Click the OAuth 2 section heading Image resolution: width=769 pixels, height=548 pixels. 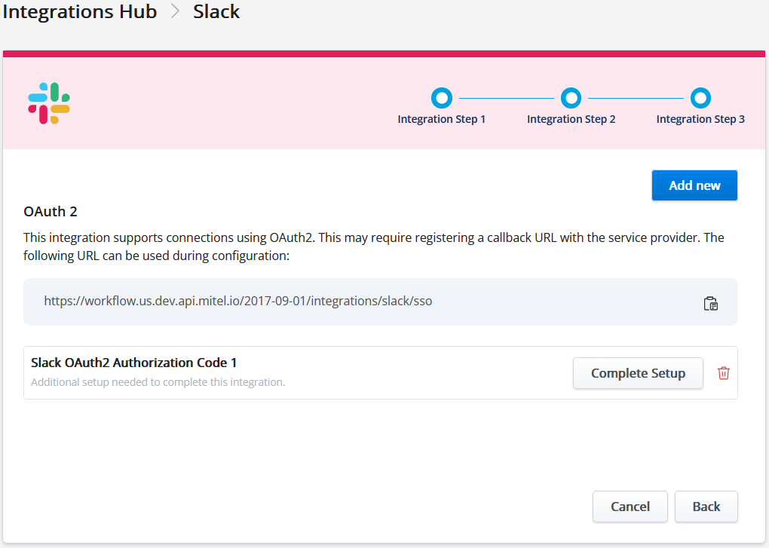click(51, 212)
